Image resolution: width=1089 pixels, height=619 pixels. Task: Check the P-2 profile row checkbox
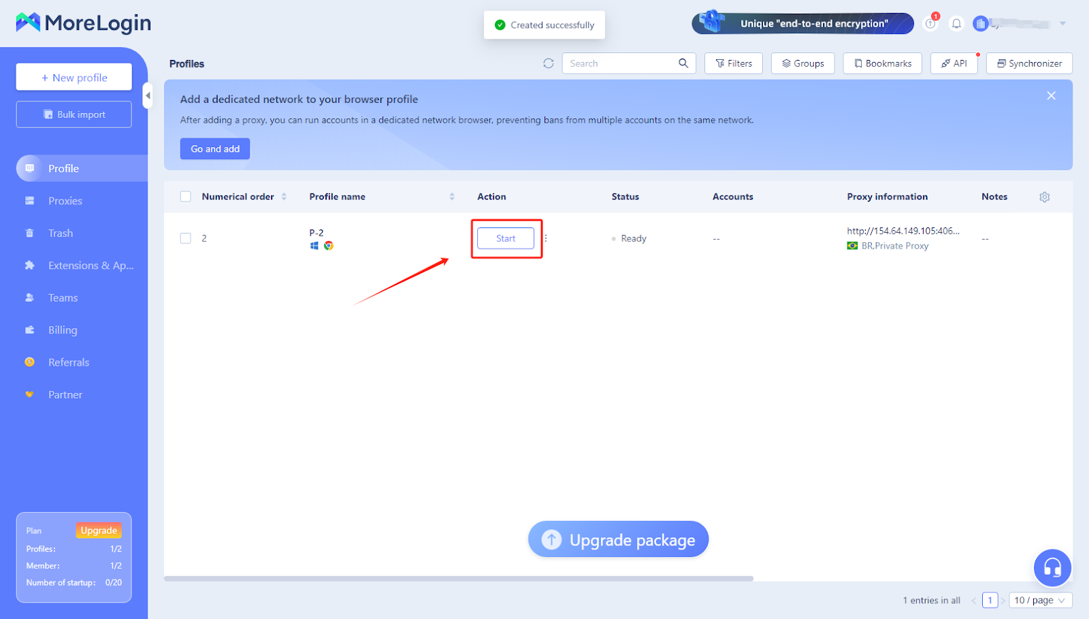186,238
